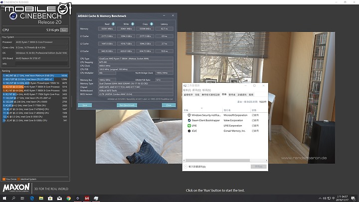This screenshot has width=359, height=202.
Task: Sort Task Manager list by Name column header
Action: [202, 110]
